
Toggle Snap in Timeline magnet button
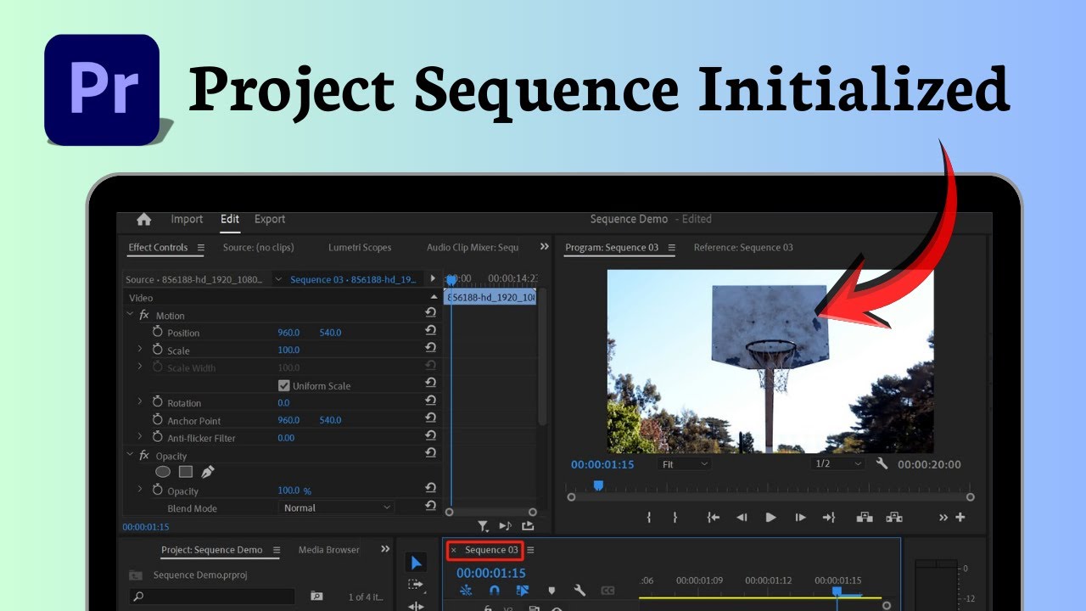(x=495, y=591)
